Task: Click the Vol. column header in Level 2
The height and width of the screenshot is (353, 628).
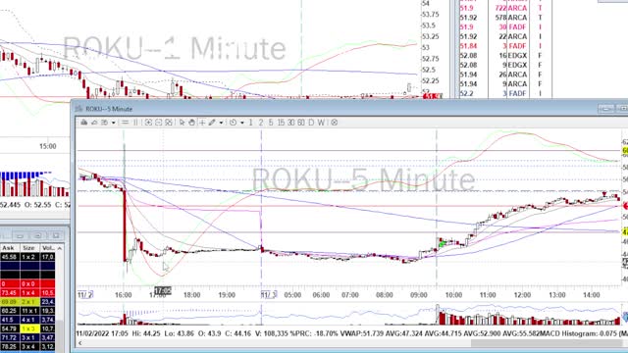Action: tap(48, 248)
